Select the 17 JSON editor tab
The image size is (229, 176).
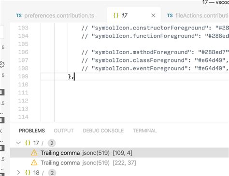pyautogui.click(x=134, y=15)
